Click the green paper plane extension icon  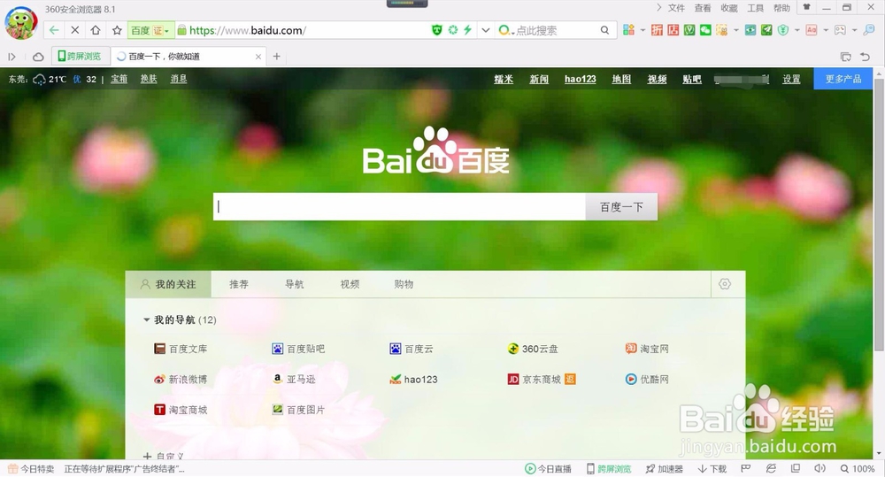[x=766, y=30]
